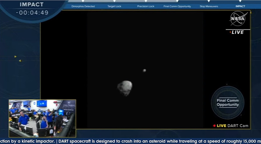Click the upper yellow arrow marker on left
Image resolution: width=261 pixels, height=144 pixels.
pos(15,57)
